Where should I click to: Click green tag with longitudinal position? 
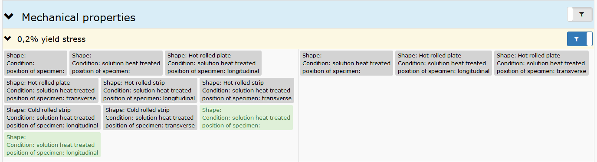click(x=52, y=145)
